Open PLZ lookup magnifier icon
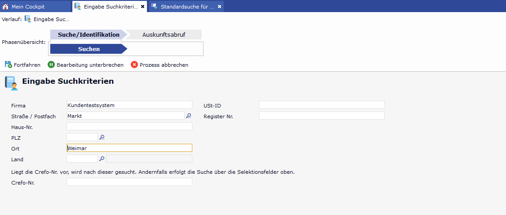The image size is (506, 215). point(102,137)
